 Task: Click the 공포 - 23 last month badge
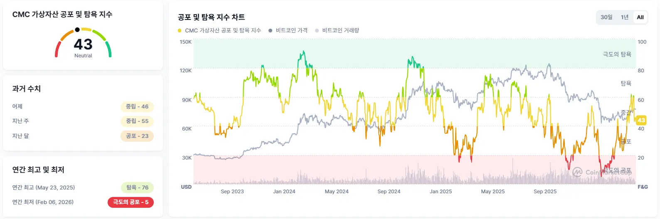point(137,136)
